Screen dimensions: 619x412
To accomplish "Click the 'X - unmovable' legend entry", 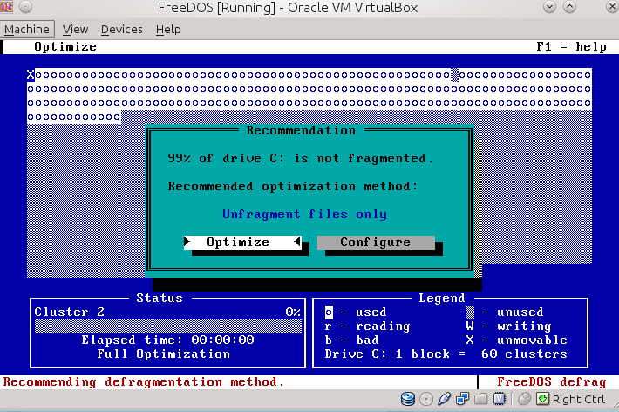I will [x=517, y=340].
